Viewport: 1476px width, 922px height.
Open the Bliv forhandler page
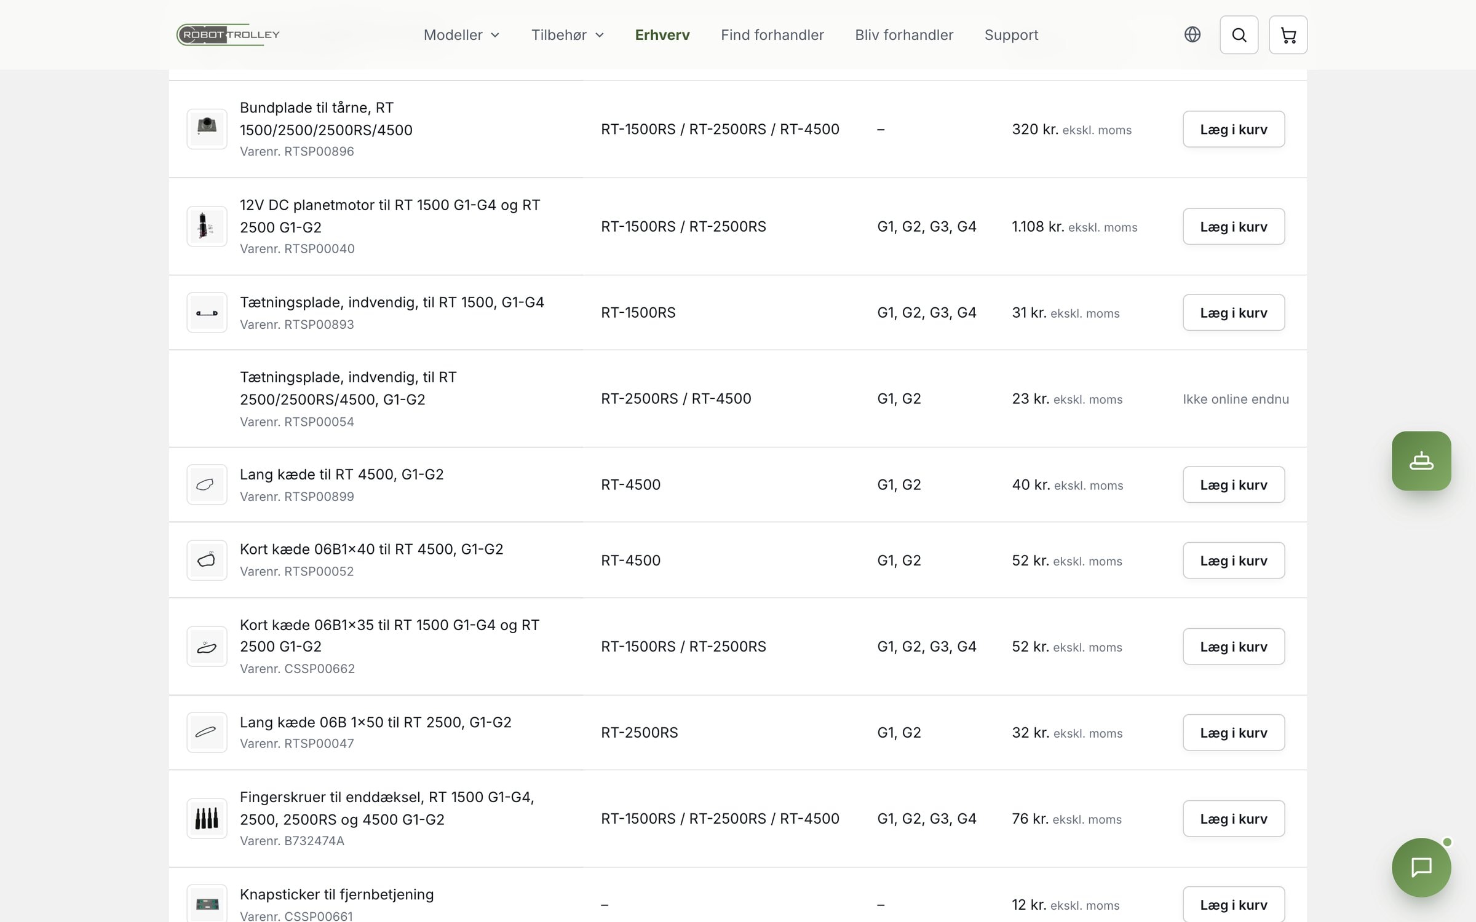coord(904,35)
